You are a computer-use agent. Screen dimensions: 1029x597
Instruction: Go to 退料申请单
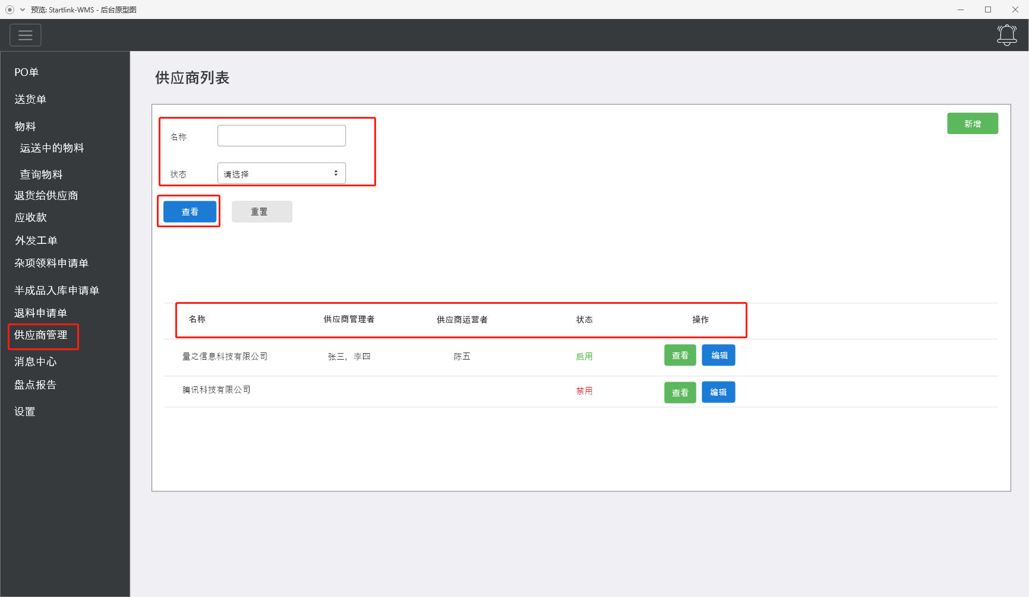pos(41,313)
